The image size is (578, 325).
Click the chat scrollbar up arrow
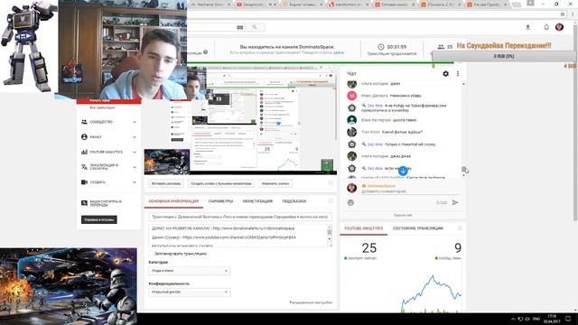[463, 84]
